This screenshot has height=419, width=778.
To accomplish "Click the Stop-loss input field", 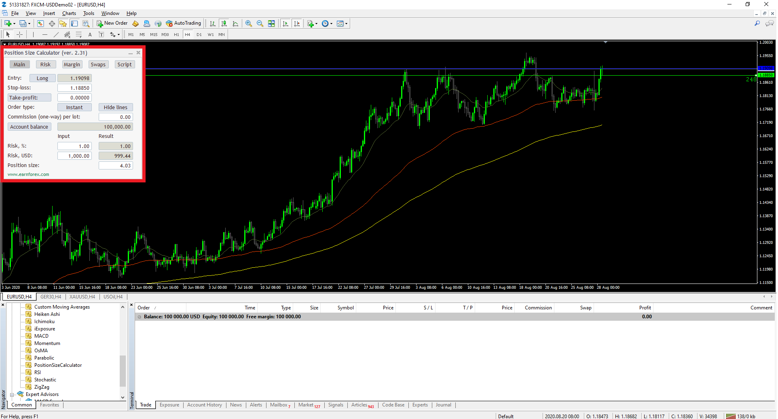I will pos(74,88).
